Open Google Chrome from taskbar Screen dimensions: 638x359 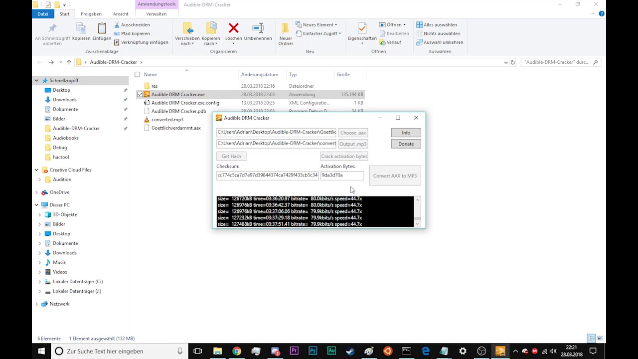click(237, 351)
